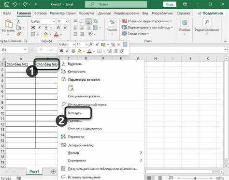The width and height of the screenshot is (229, 180).
Task: Open underline style dropdown arrow
Action: [51, 28]
